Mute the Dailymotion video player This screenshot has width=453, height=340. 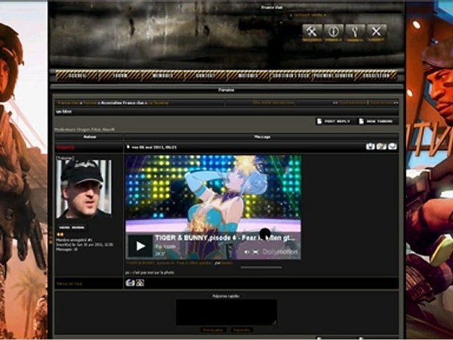point(246,252)
